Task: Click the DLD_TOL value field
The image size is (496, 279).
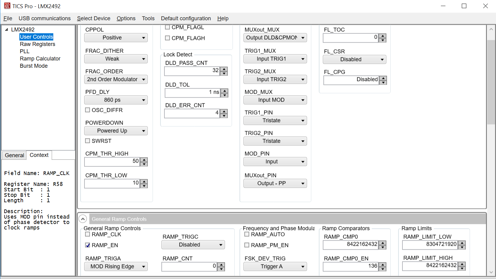Action: click(x=193, y=93)
